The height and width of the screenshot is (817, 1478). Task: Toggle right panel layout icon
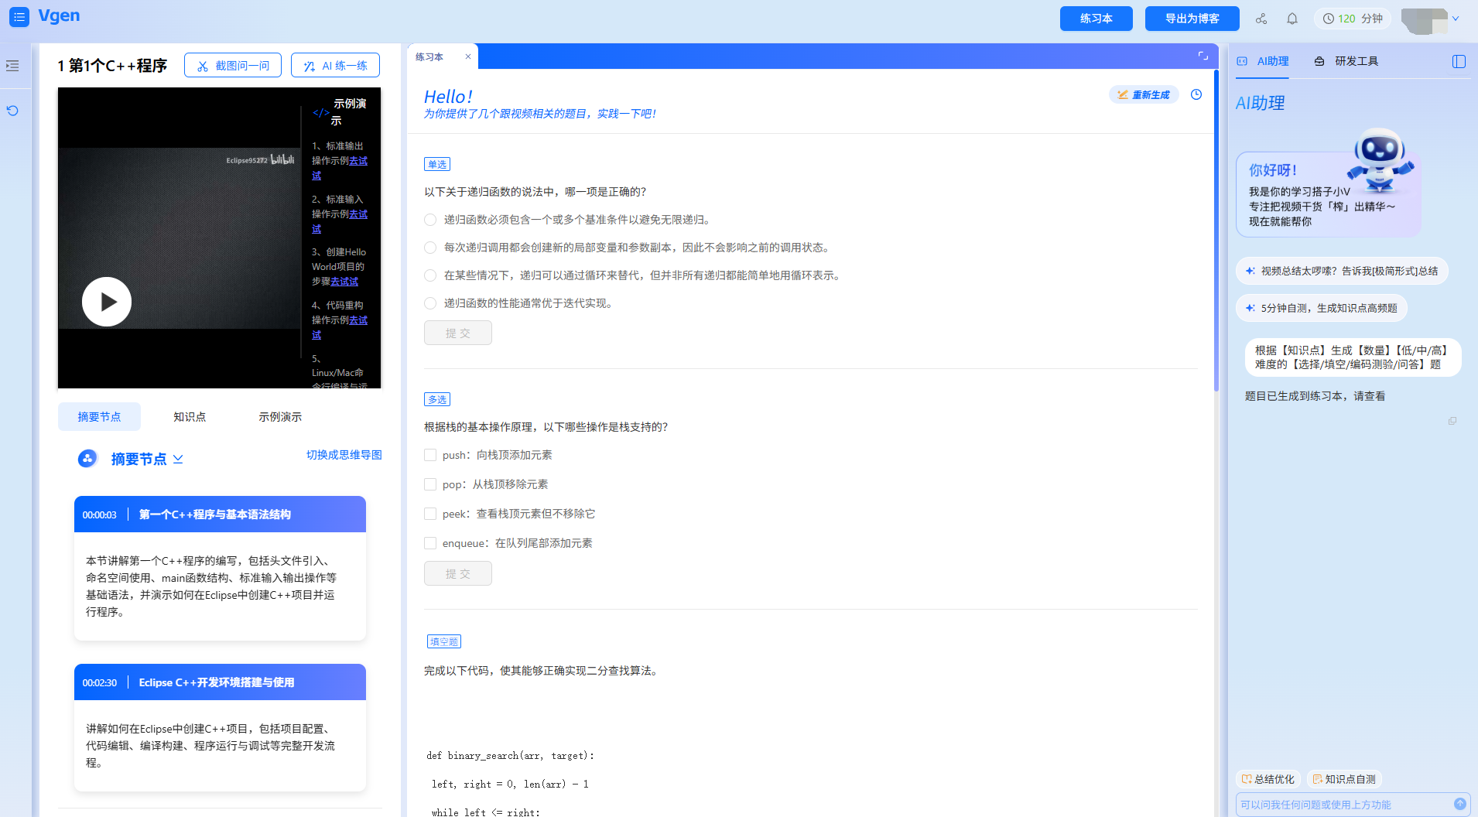click(1459, 61)
